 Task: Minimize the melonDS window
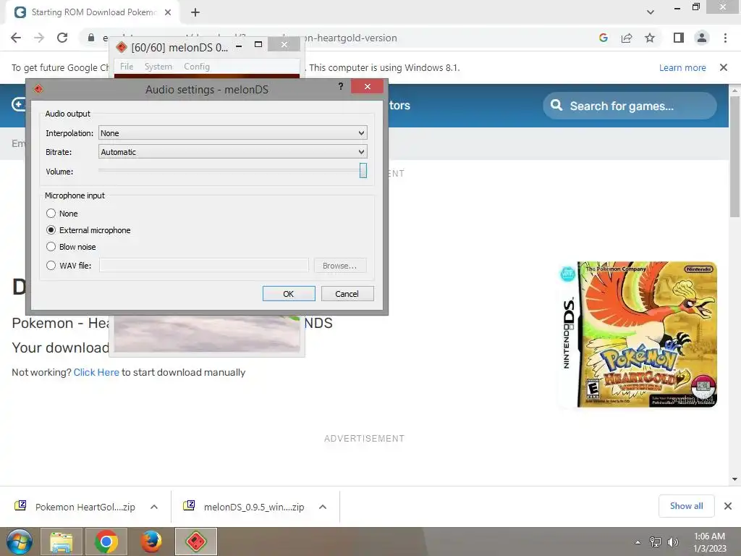point(239,46)
